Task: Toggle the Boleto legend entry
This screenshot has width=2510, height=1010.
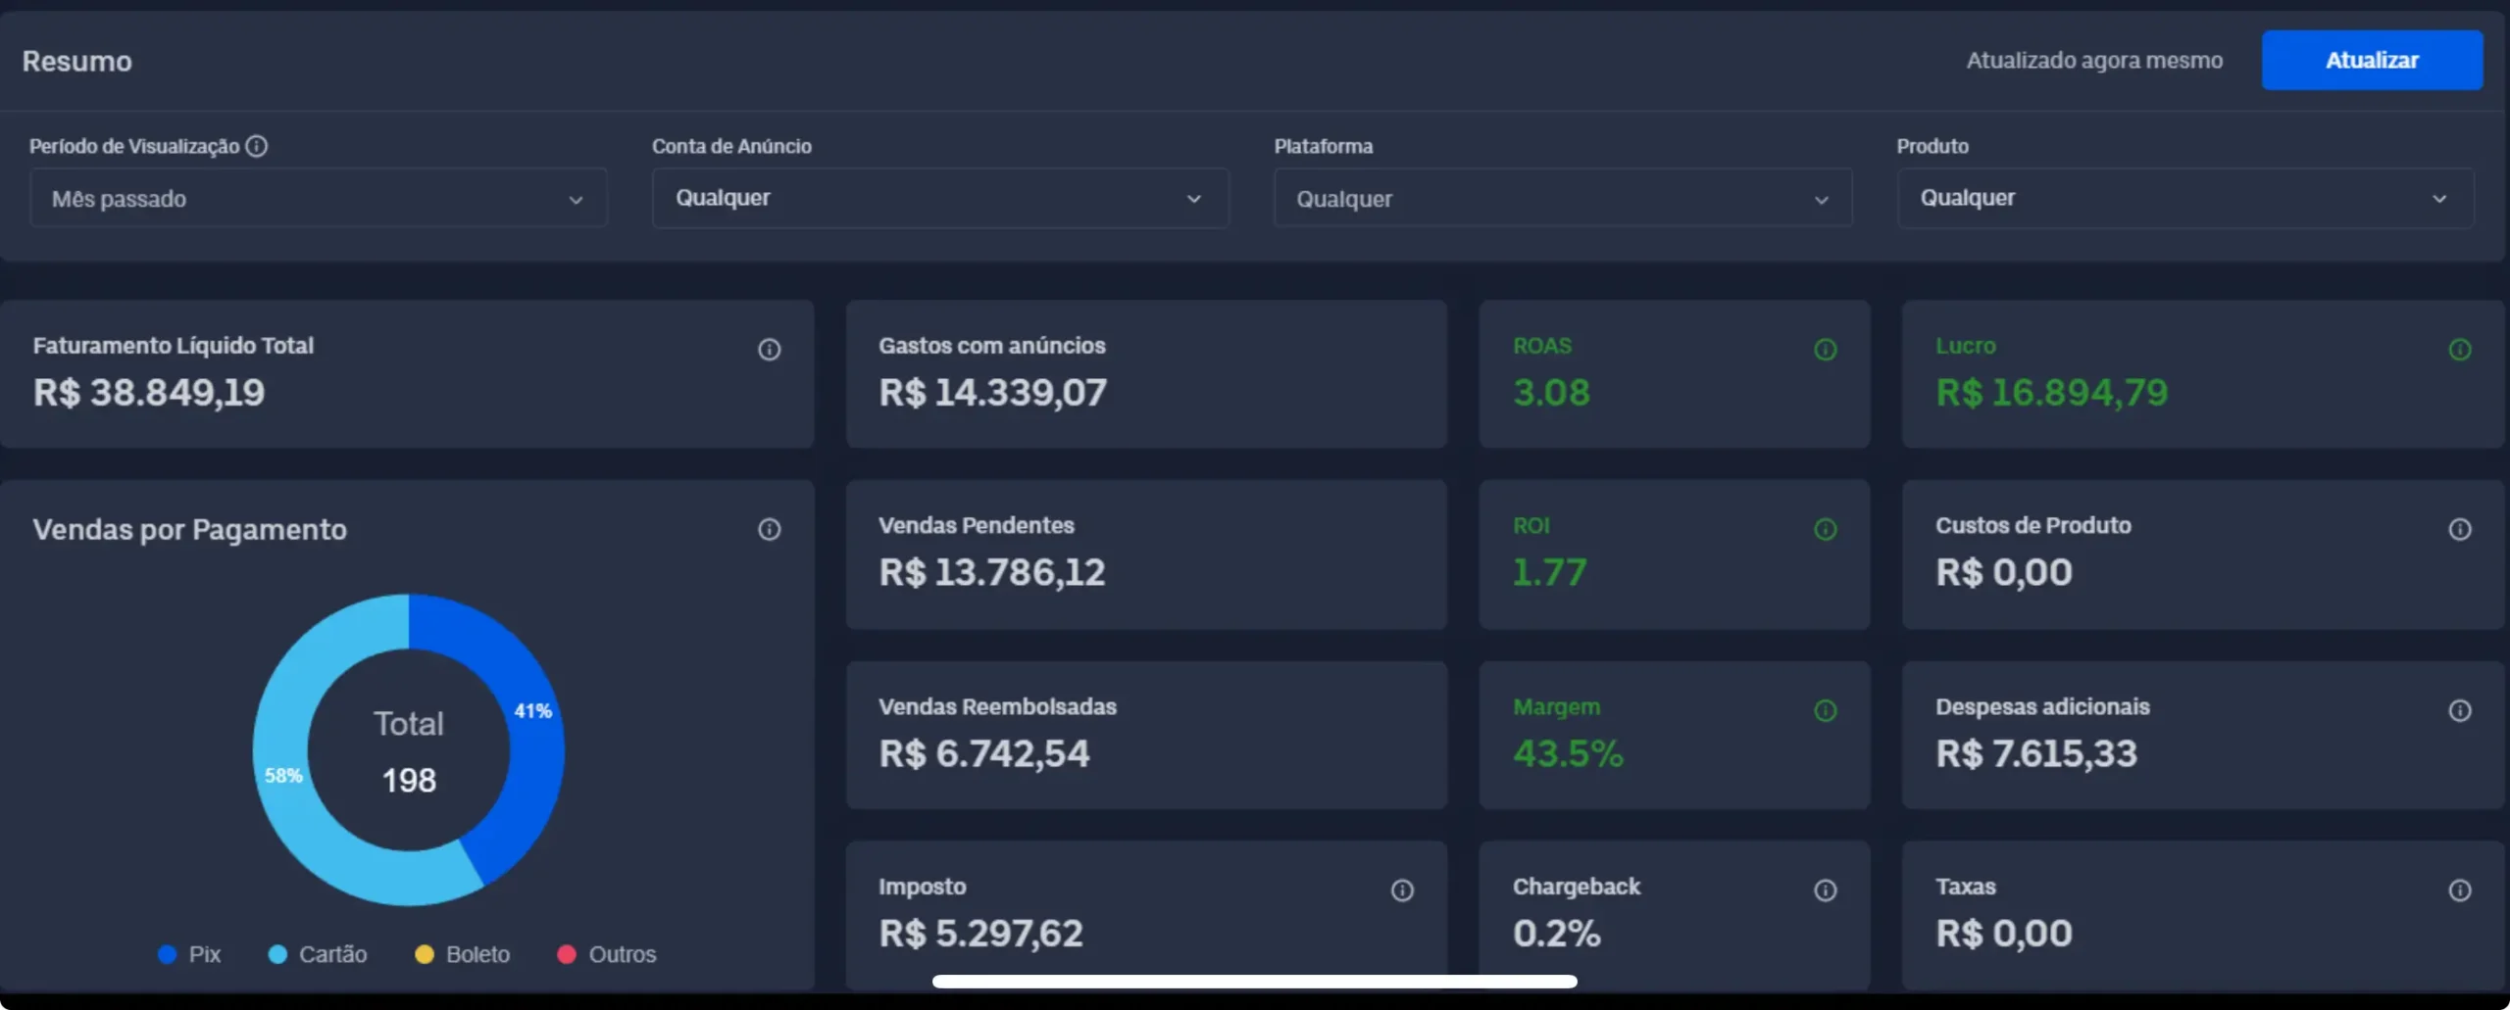Action: coord(463,954)
